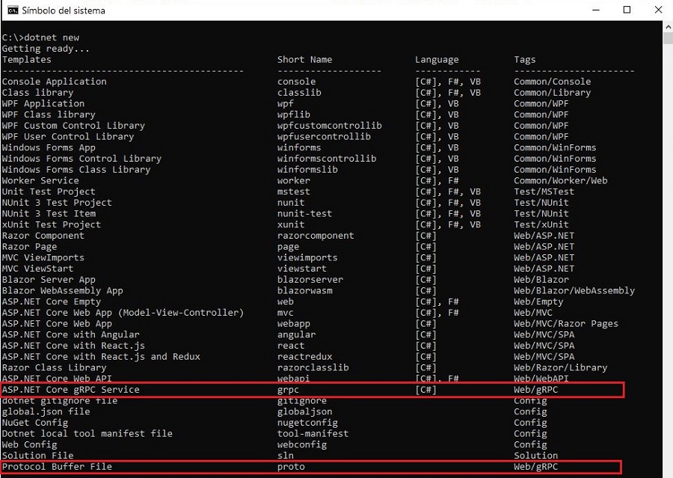Click 'NuGet Config' template name
The height and width of the screenshot is (478, 673).
(x=34, y=423)
